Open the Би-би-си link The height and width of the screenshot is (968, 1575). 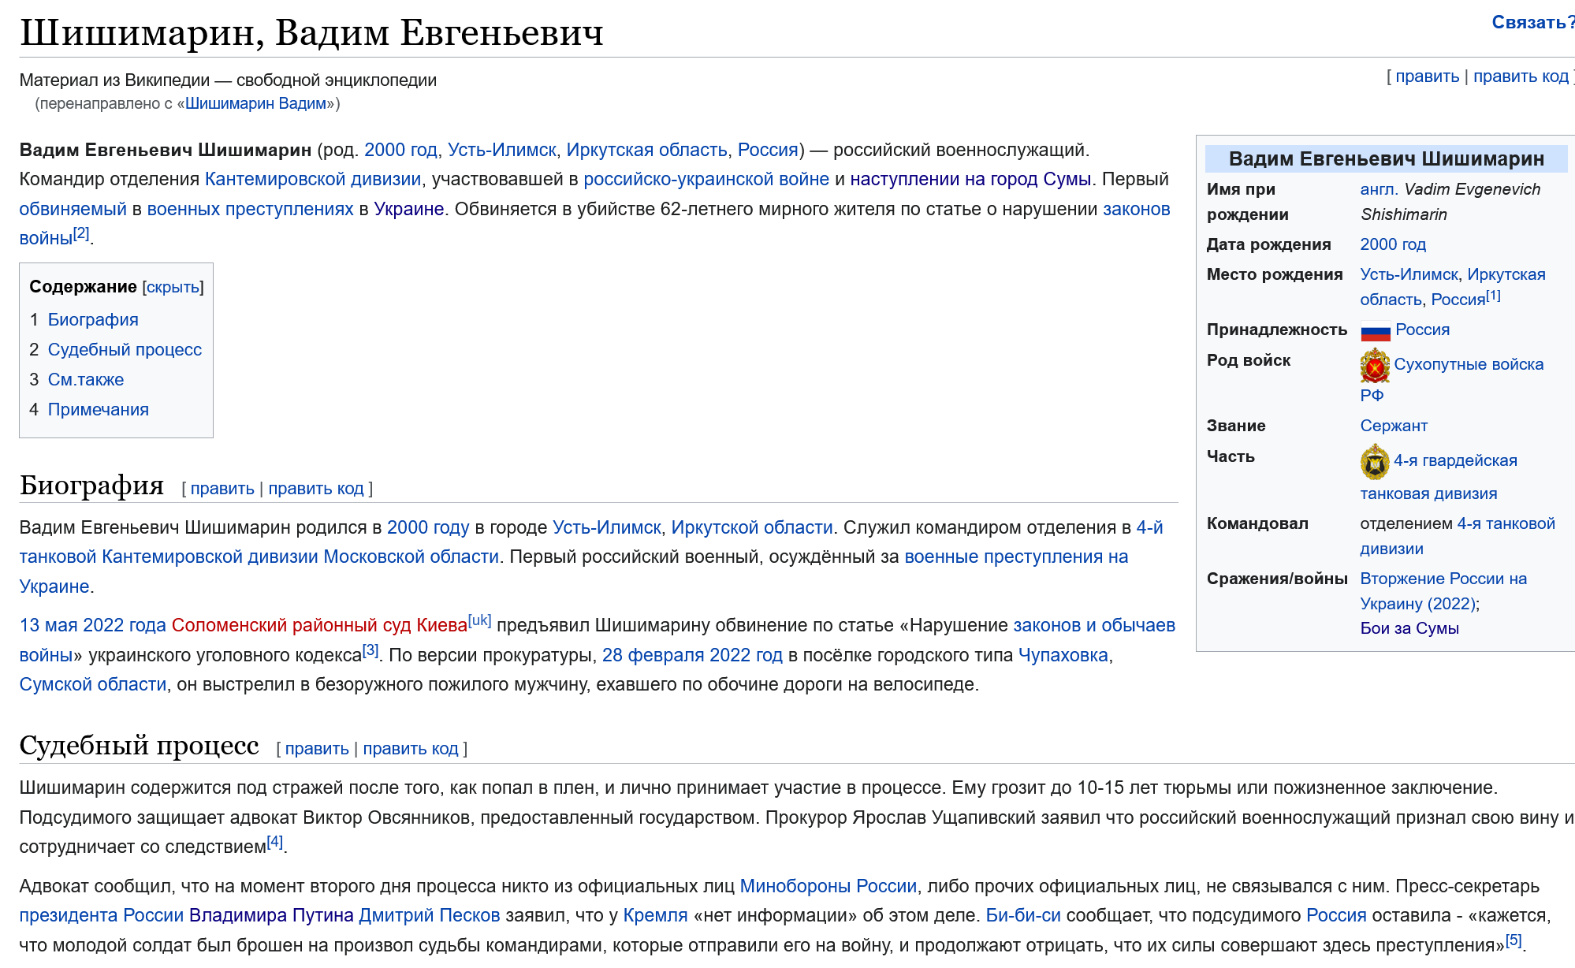point(1022,916)
